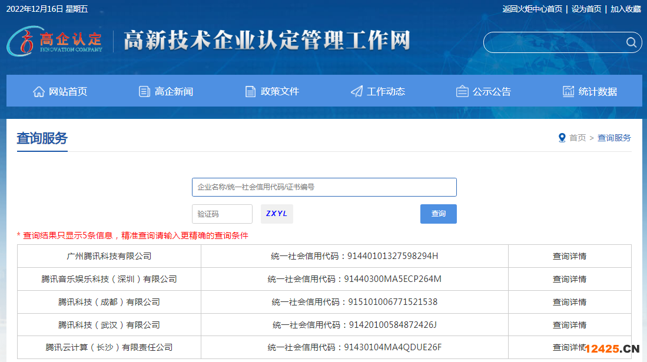Refresh the ZXYL captcha image
Screen dimensions: 647x362
tap(277, 214)
